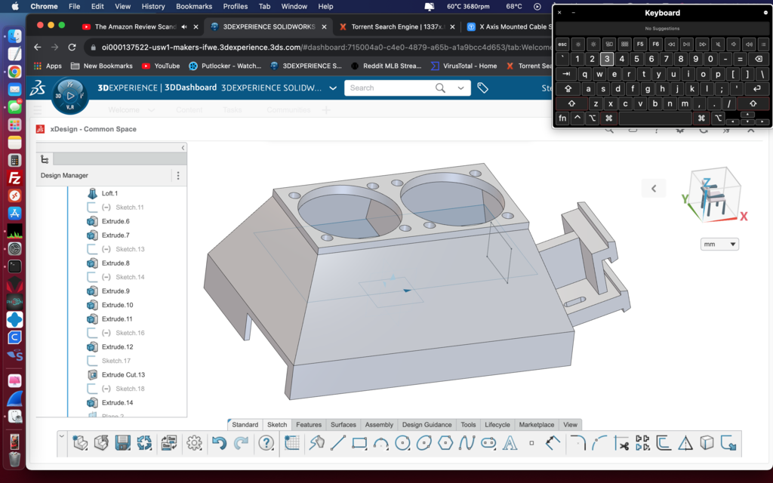
Task: Select the Line sketch tool
Action: (x=337, y=442)
